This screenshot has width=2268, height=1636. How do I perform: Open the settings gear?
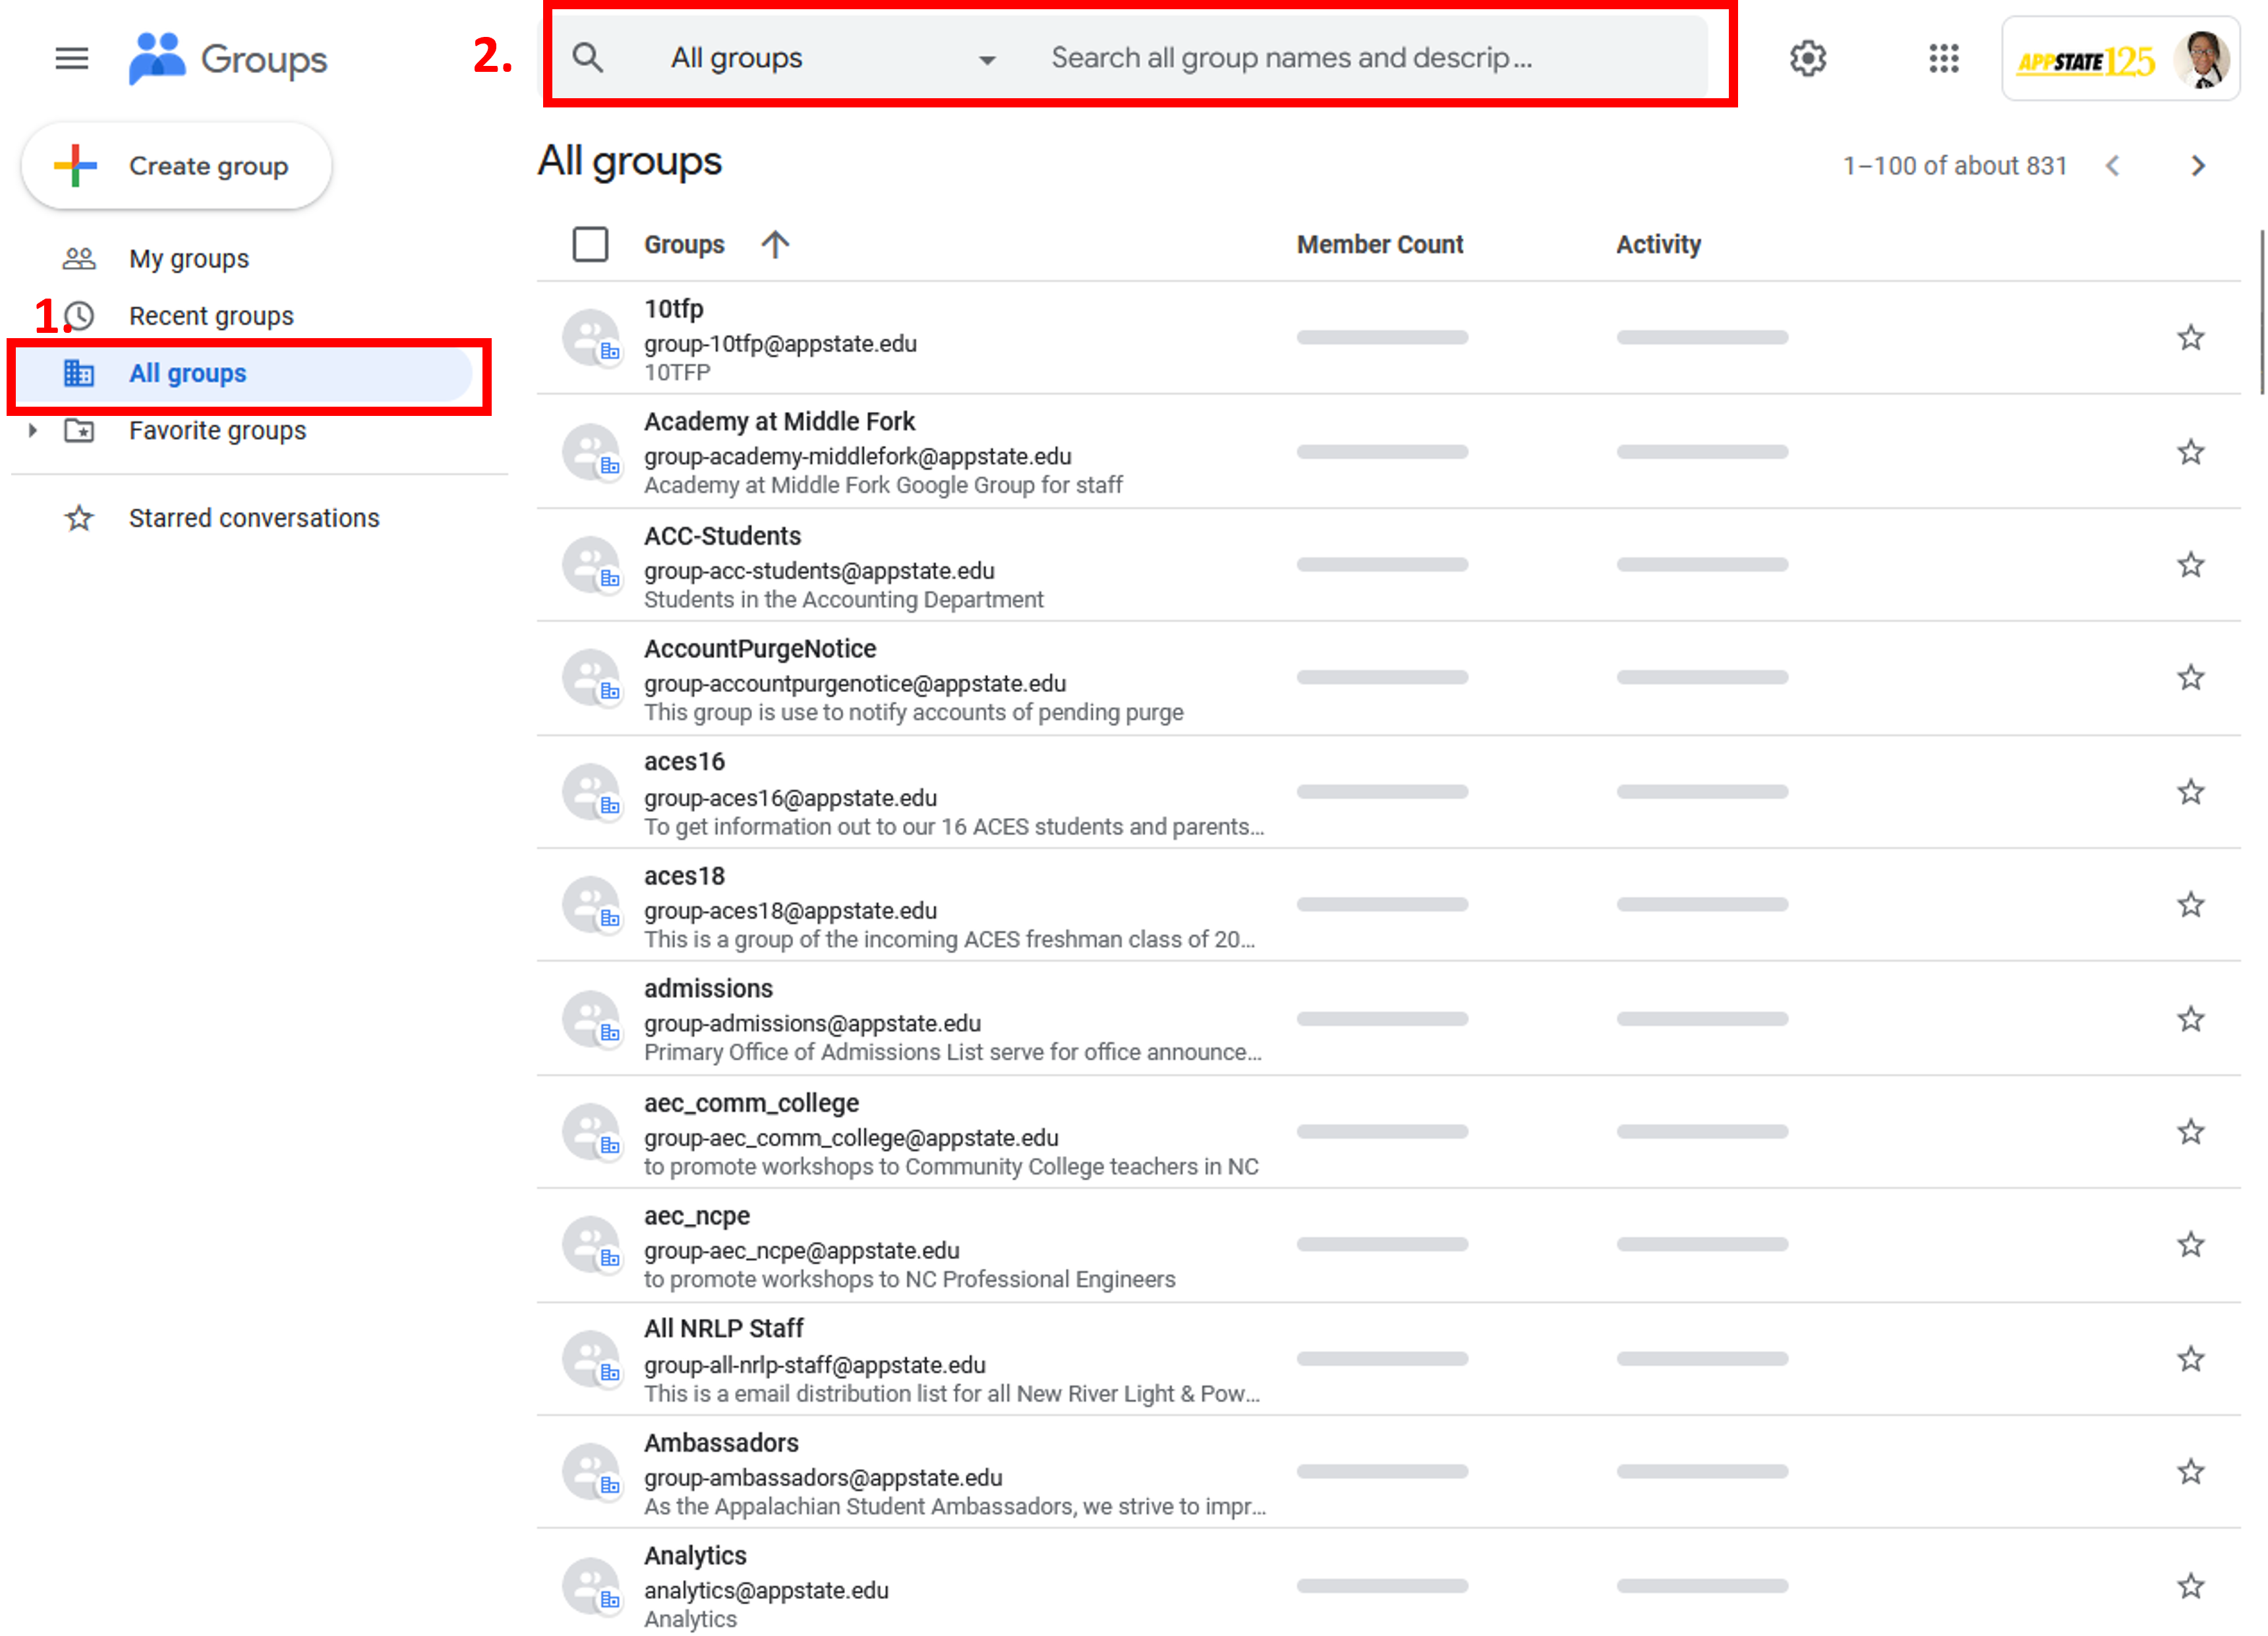point(1807,58)
